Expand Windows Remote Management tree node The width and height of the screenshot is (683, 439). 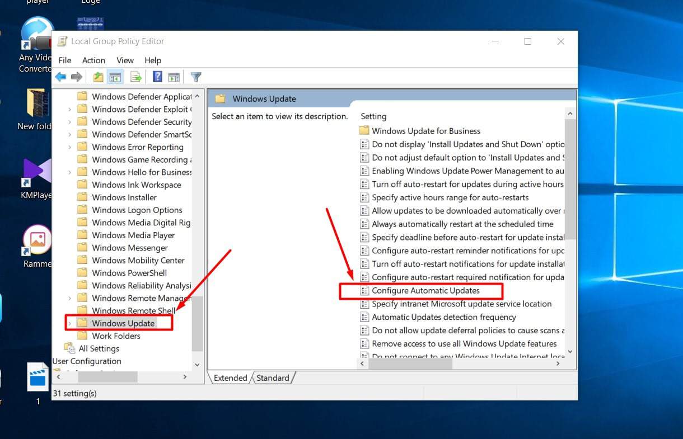click(x=69, y=298)
